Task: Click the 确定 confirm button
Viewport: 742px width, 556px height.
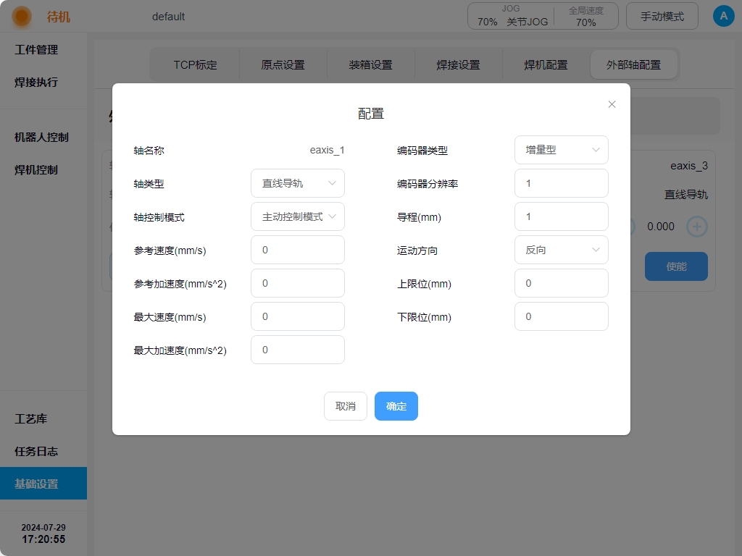Action: coord(396,406)
